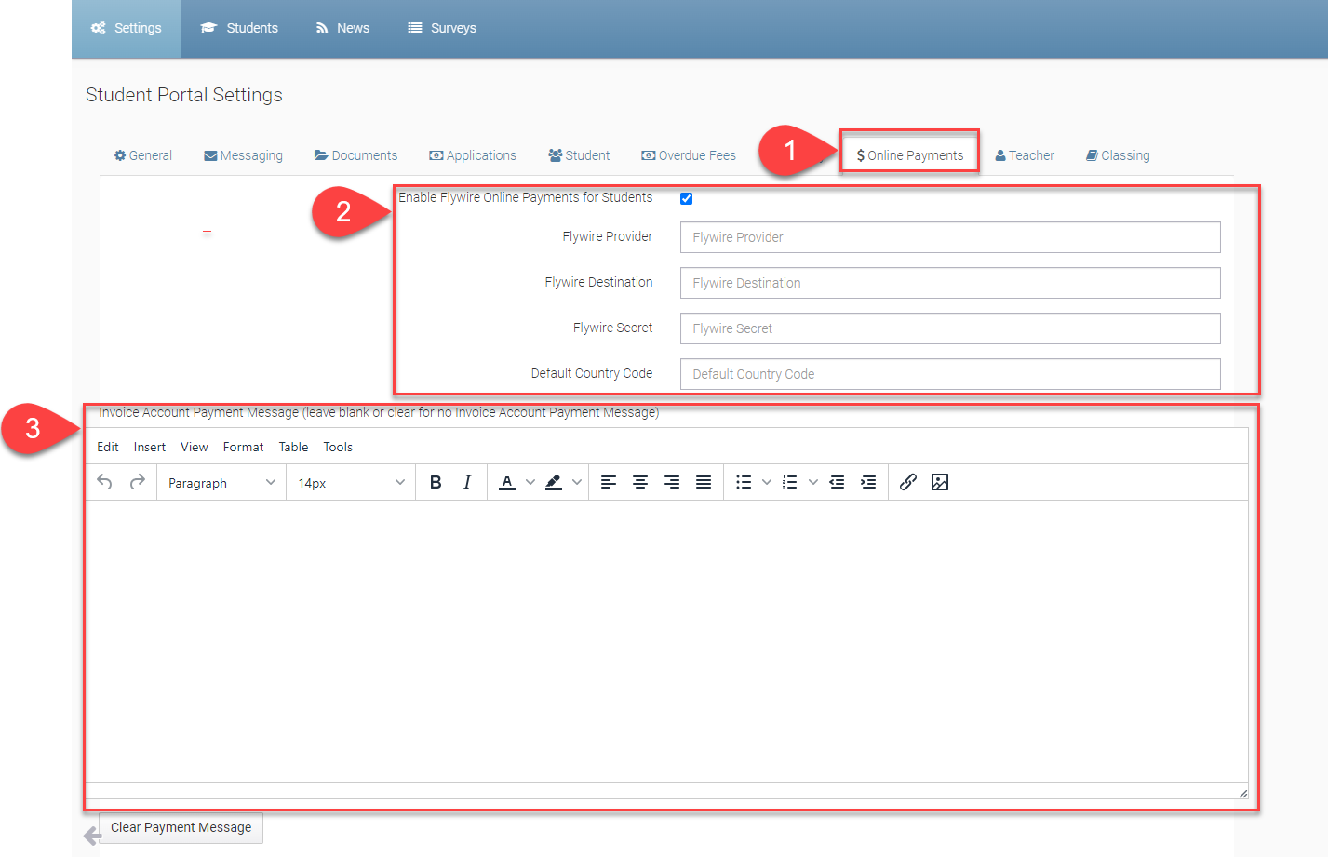
Task: Justify the text
Action: [x=704, y=482]
